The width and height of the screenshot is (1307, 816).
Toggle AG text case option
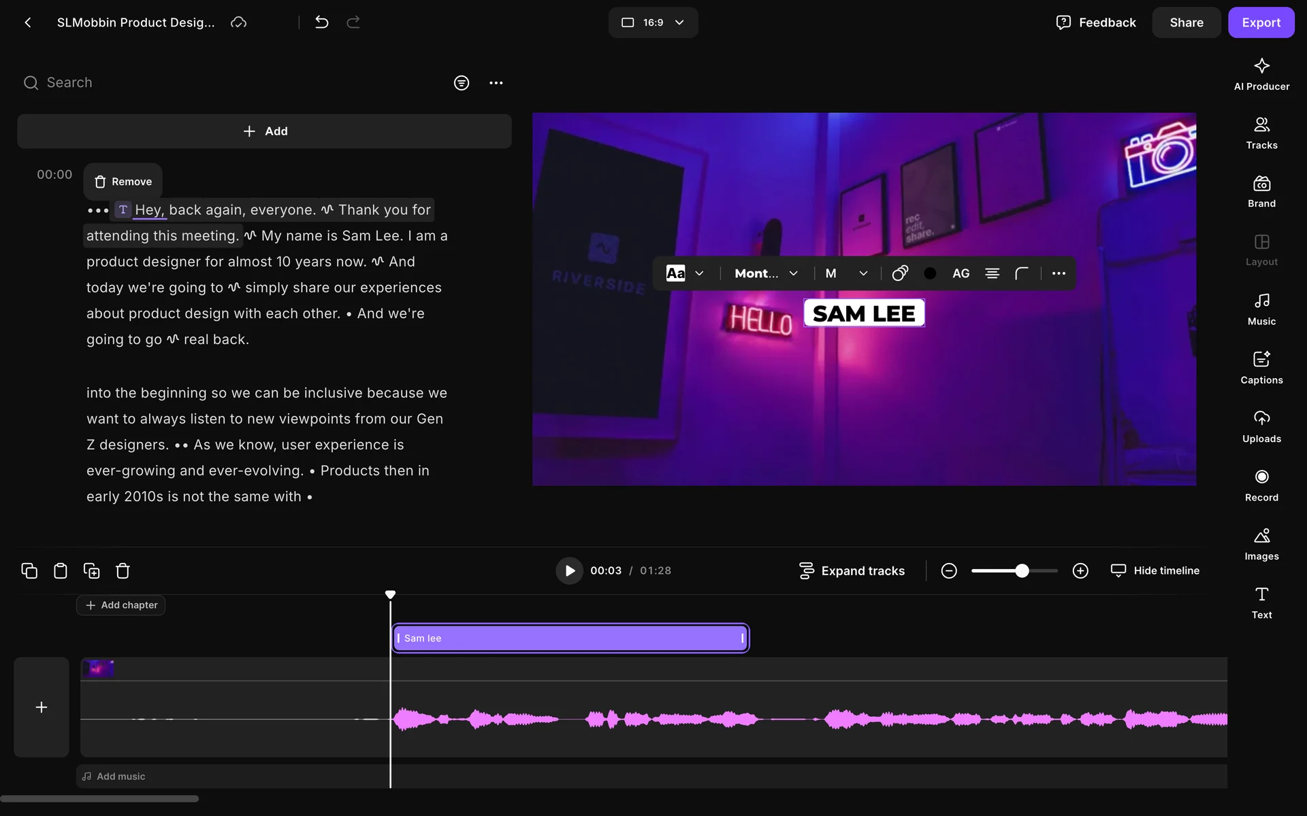click(961, 273)
